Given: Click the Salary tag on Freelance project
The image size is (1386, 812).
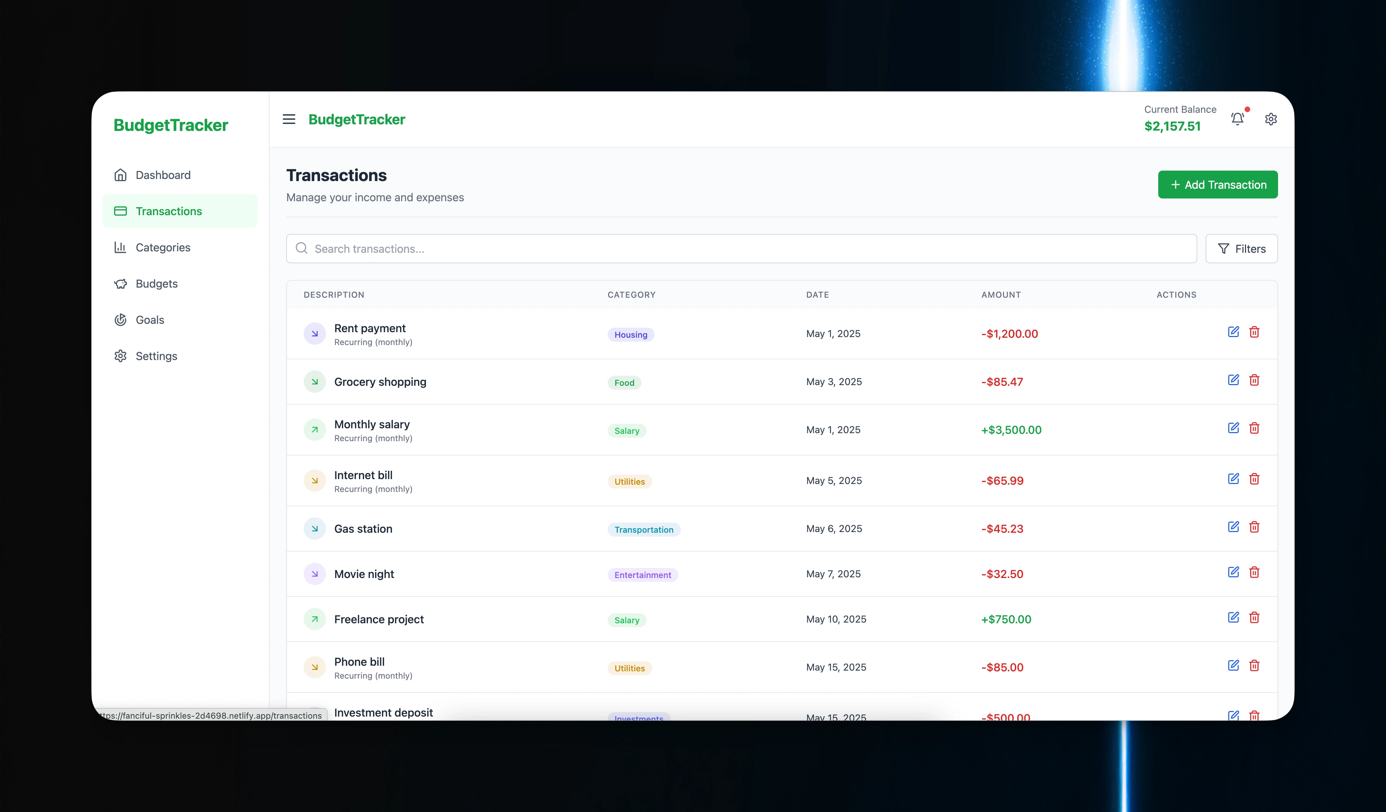Looking at the screenshot, I should click(626, 620).
